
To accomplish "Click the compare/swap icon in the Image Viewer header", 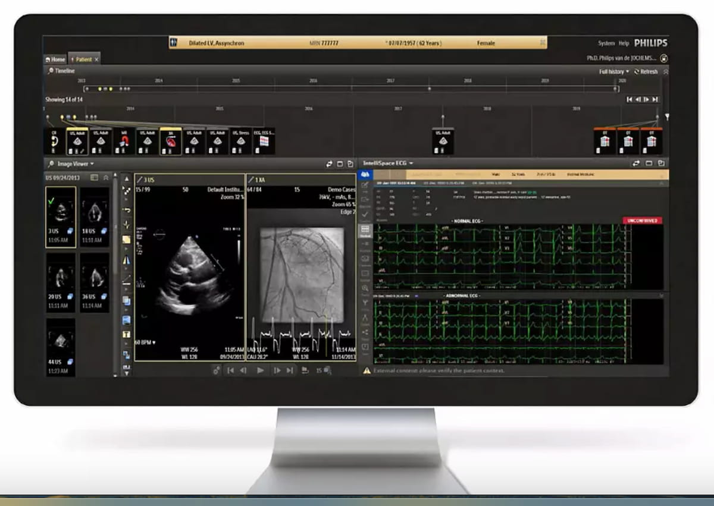I will (x=330, y=164).
